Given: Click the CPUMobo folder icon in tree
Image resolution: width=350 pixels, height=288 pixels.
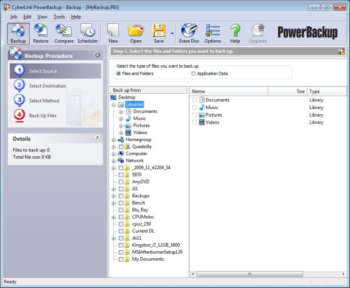Looking at the screenshot, I should coord(127,217).
